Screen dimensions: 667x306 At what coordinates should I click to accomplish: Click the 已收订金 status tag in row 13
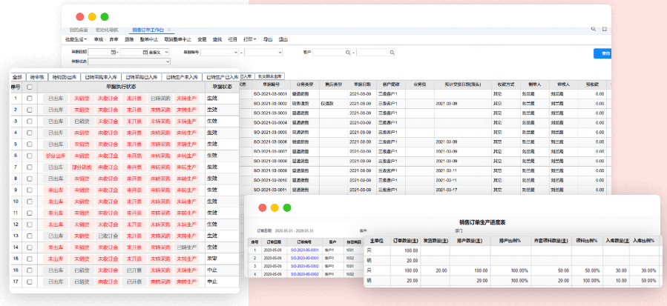pos(108,236)
